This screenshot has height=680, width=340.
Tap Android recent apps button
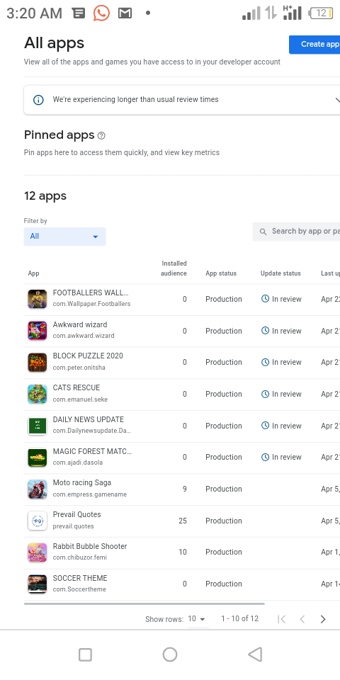pos(85,654)
